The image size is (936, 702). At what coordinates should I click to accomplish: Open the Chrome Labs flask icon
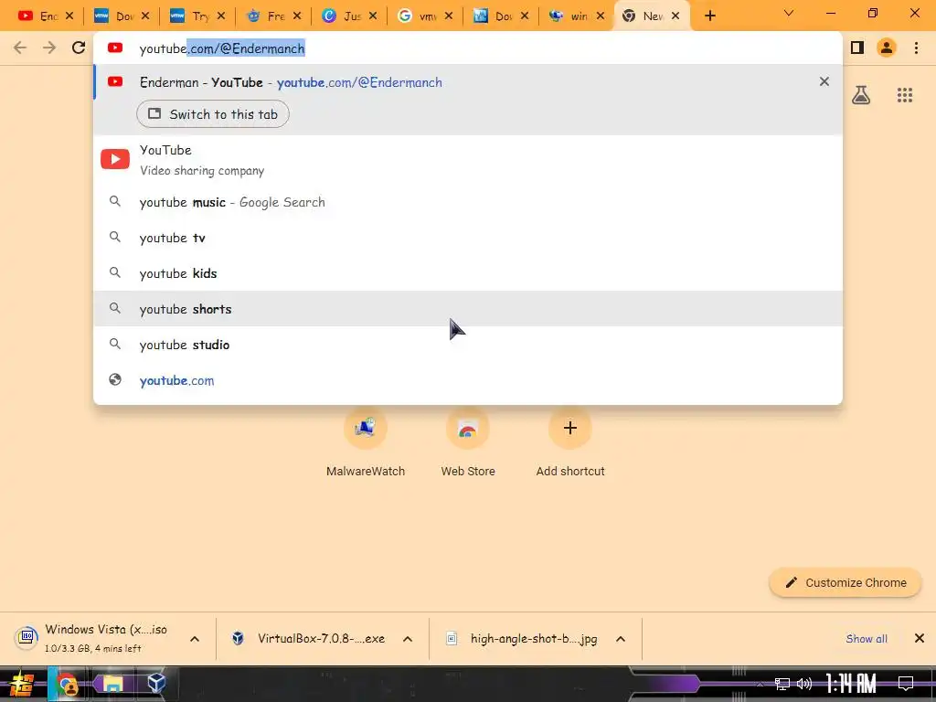click(x=861, y=95)
